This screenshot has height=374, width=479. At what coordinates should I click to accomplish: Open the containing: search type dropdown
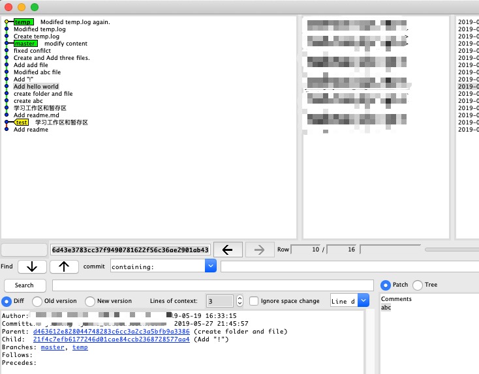tap(210, 266)
